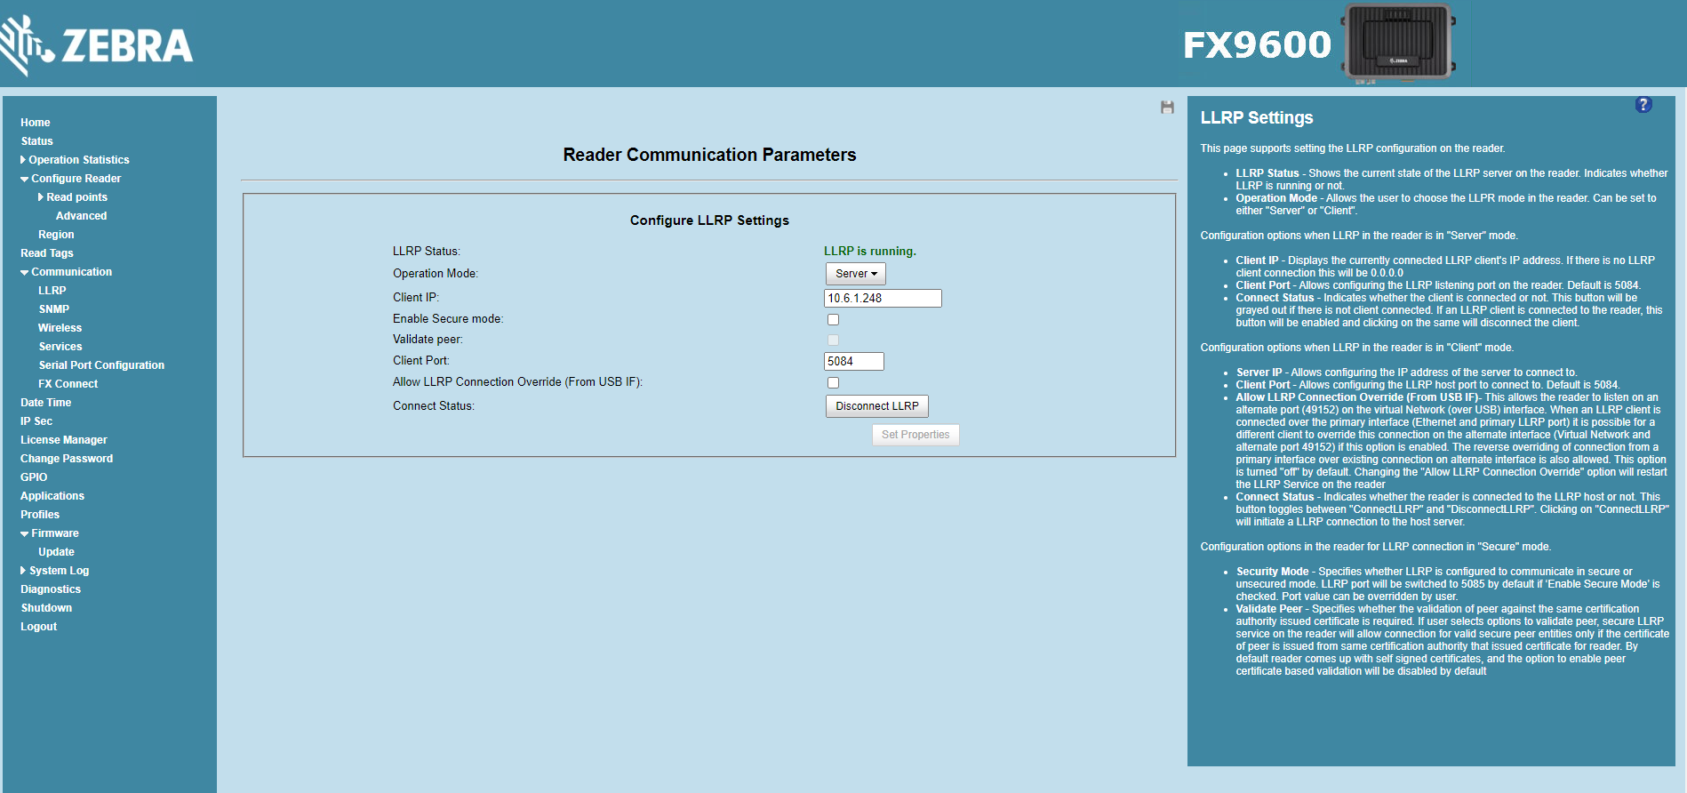Collapse the Communication menu
The height and width of the screenshot is (793, 1687).
[66, 272]
